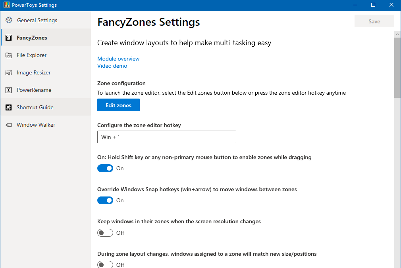Launch the zone editor with Edit zones
This screenshot has height=268, width=401.
tap(118, 105)
